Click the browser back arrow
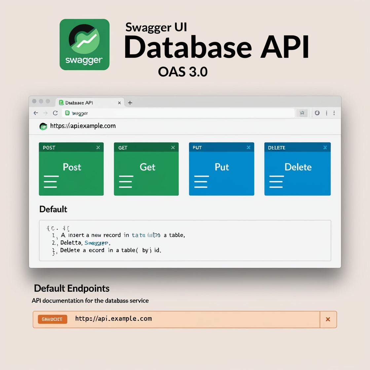Screen dimensions: 370x370 point(36,113)
